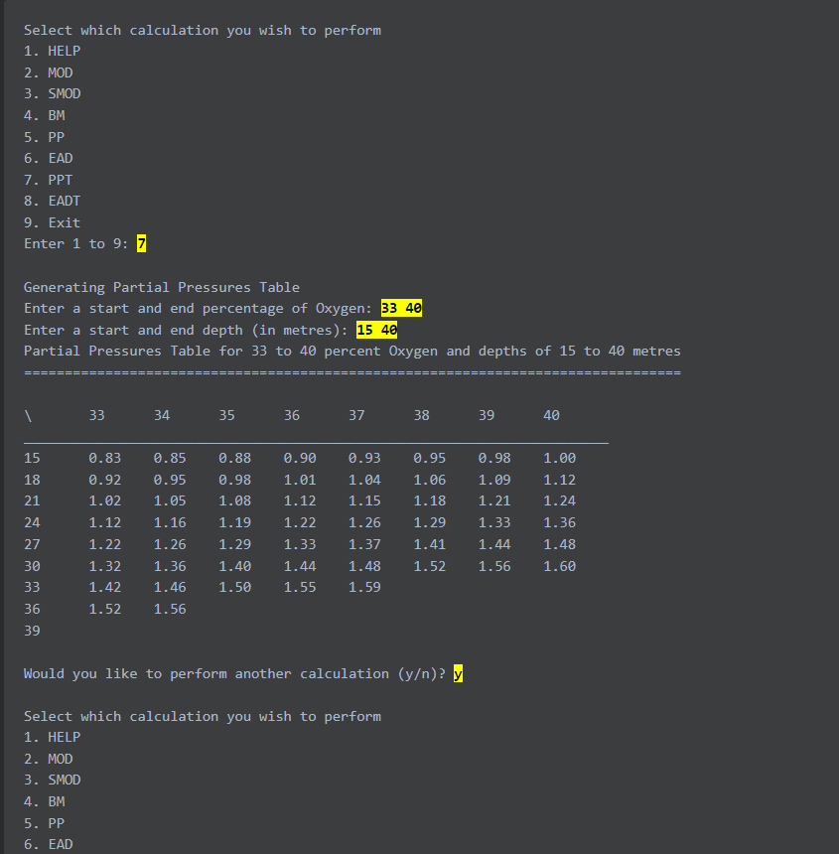The height and width of the screenshot is (854, 839).
Task: Click the bottom '6. EAD' menu line
Action: (x=48, y=844)
